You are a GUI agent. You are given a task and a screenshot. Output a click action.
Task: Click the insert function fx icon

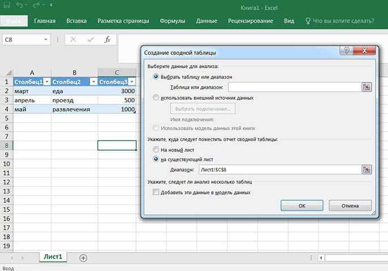107,40
